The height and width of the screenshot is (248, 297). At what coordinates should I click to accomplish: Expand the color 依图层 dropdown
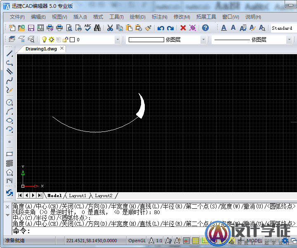point(204,40)
